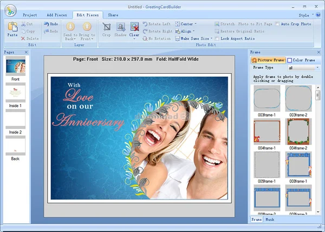Open the Center alignment dropdown
This screenshot has height=232, width=325.
[196, 24]
